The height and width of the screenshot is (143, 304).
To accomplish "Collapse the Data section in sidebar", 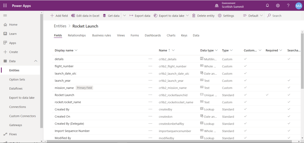I will (36, 61).
